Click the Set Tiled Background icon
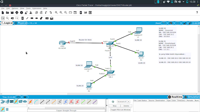The image size is (200, 112). (x=185, y=23)
